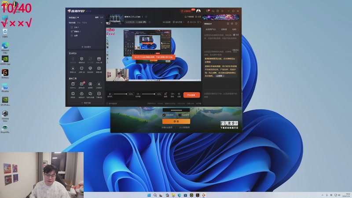
Task: Click the headset customer service icon
Action: (x=213, y=11)
